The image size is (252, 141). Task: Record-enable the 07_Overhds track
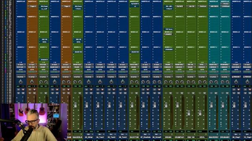148,90
